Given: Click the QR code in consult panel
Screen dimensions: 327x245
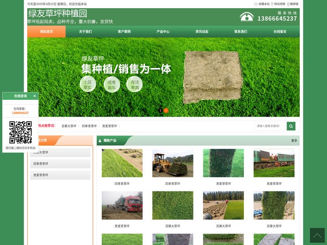Looking at the screenshot, I should (20, 132).
